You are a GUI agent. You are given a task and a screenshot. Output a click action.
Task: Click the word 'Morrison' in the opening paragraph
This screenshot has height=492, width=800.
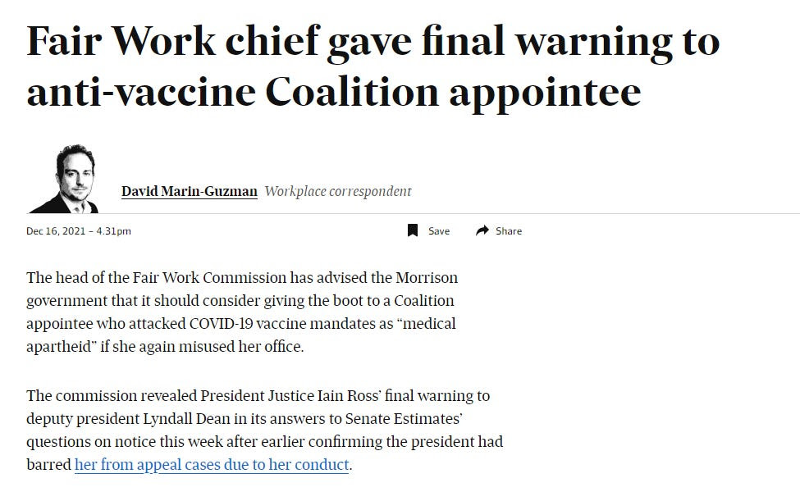(427, 278)
